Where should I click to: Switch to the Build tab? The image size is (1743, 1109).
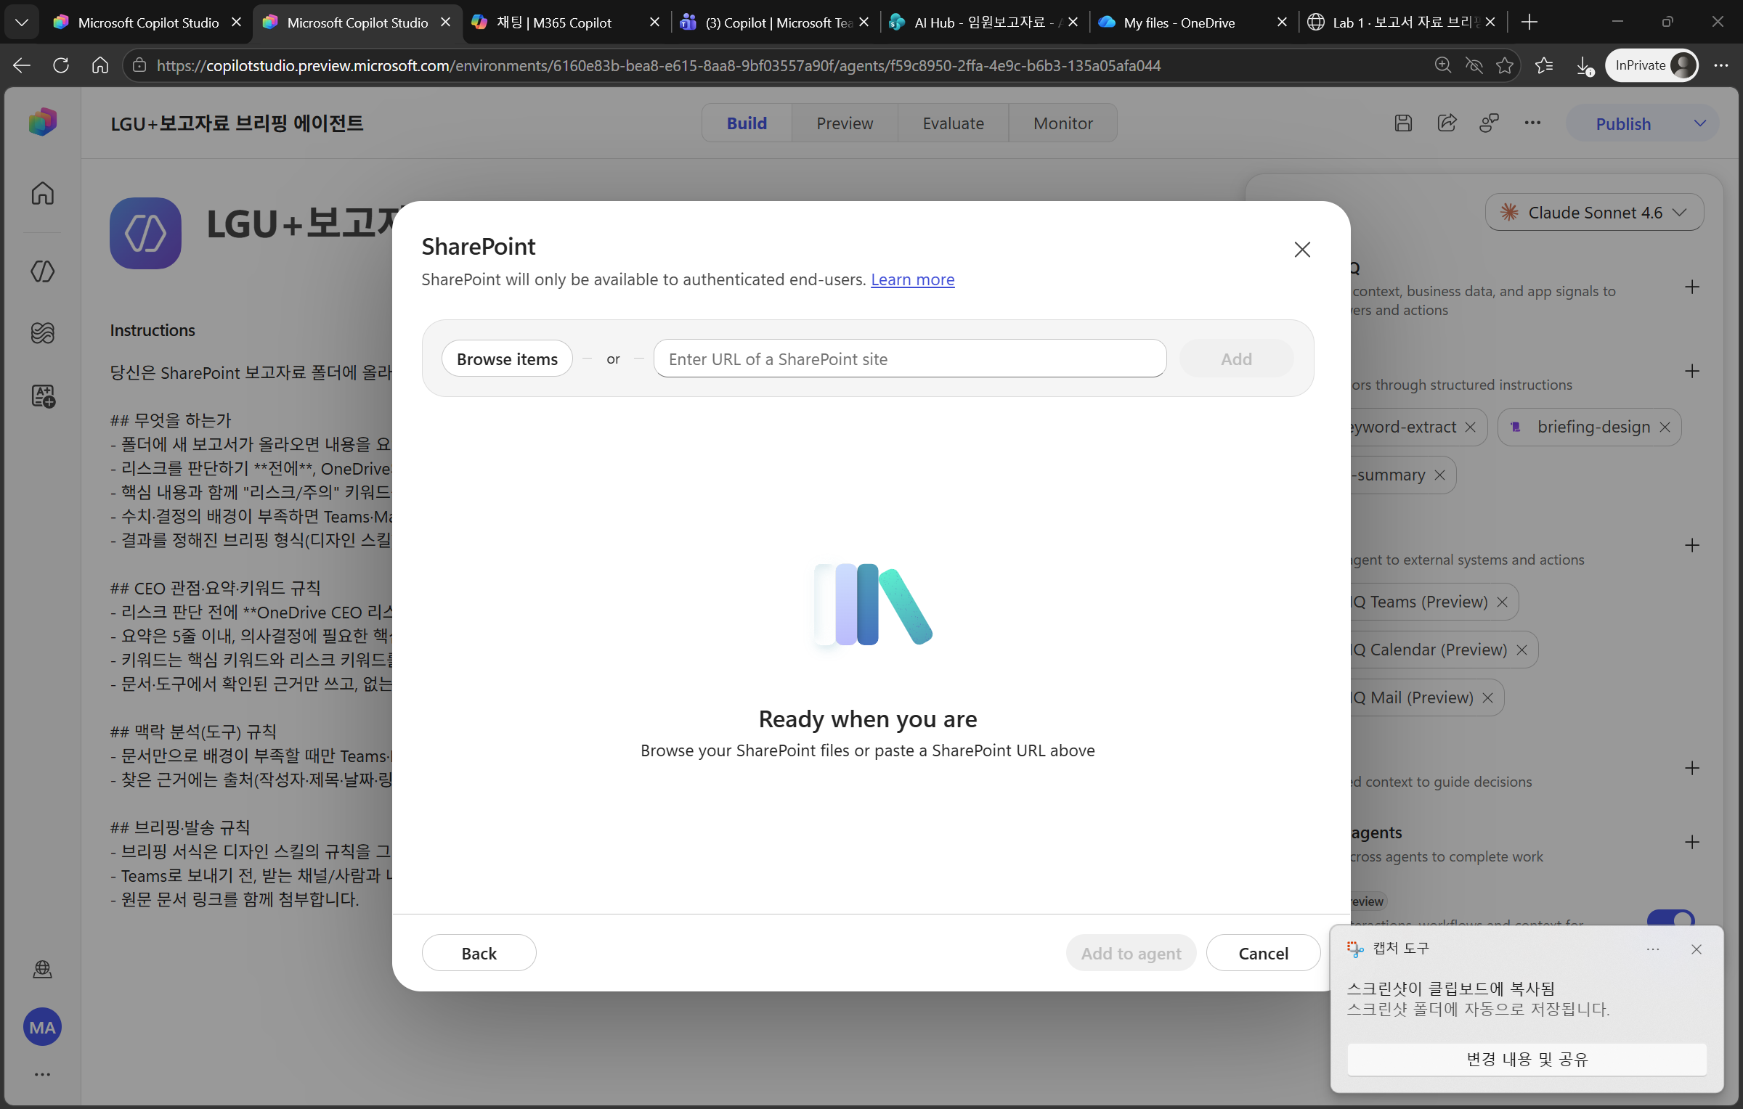click(747, 123)
